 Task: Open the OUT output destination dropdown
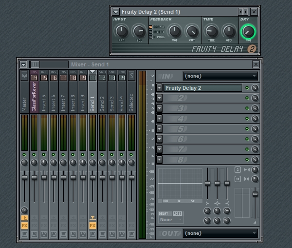tap(220, 233)
